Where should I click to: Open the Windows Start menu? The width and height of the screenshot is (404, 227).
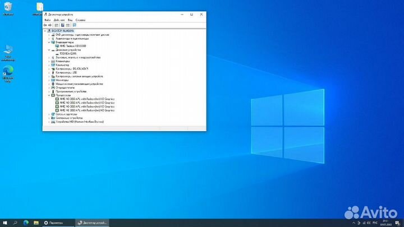5,223
